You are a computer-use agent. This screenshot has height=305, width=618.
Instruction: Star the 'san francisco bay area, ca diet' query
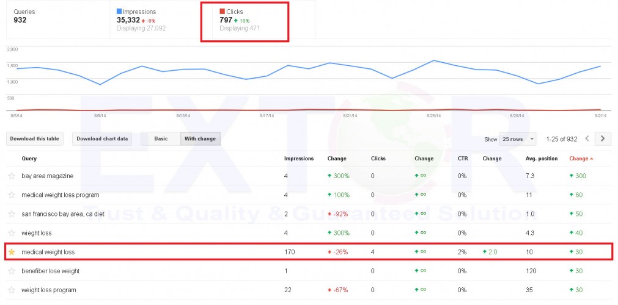[11, 214]
